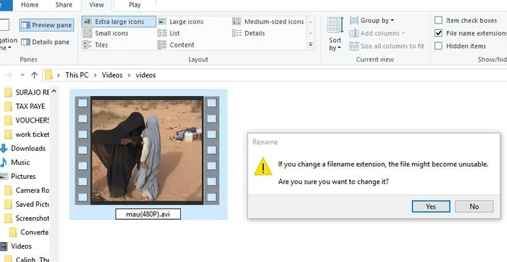Open recent locations dropdown arrow
The width and height of the screenshot is (507, 262).
pos(22,75)
